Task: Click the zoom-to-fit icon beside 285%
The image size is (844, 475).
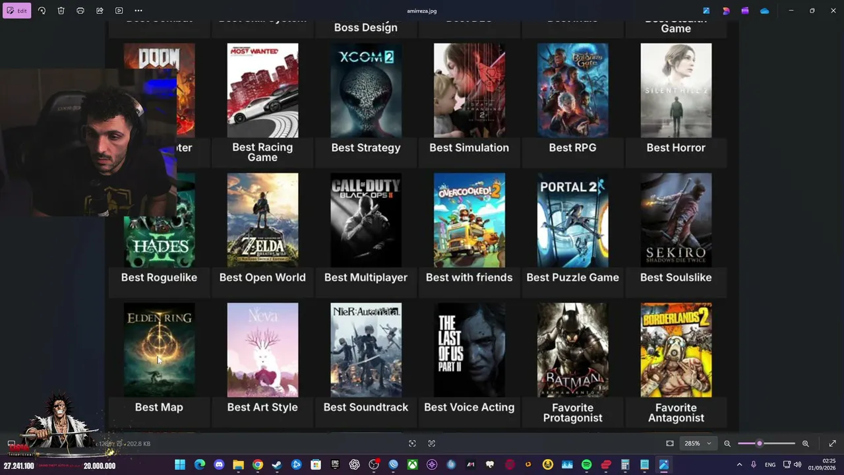Action: click(670, 443)
